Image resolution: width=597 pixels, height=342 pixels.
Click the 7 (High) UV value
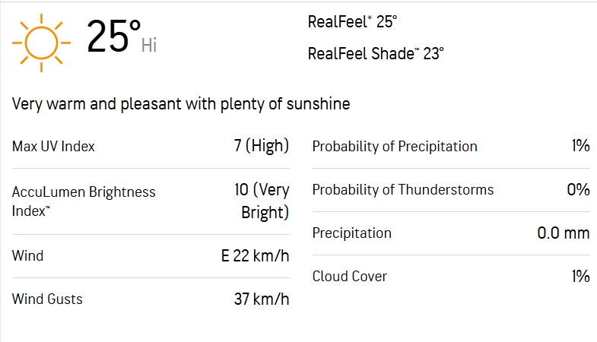tap(261, 146)
